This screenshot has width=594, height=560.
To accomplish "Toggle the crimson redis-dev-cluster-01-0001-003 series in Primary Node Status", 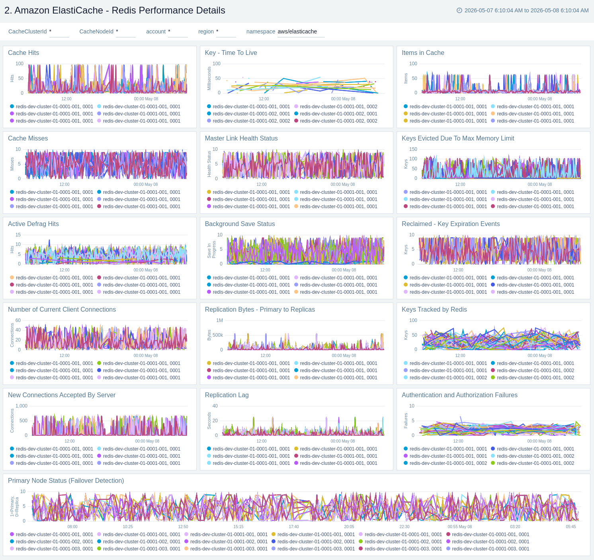I will 400,548.
